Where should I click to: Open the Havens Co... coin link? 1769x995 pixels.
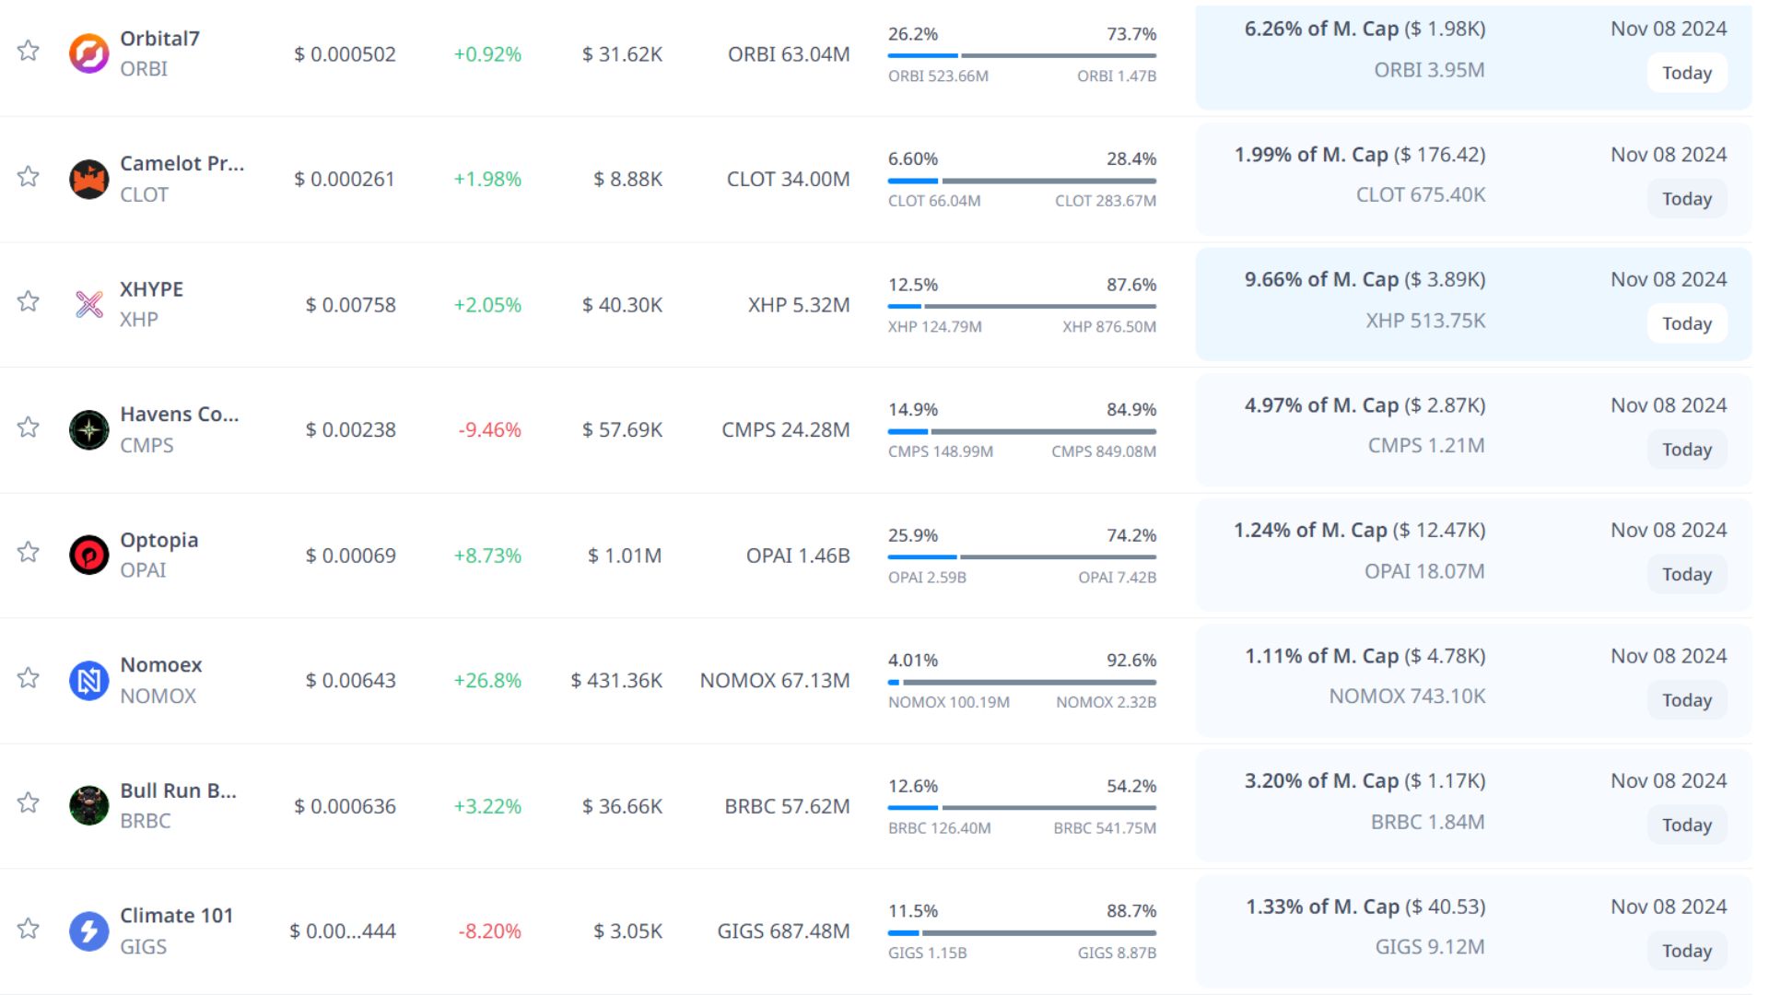pos(179,415)
